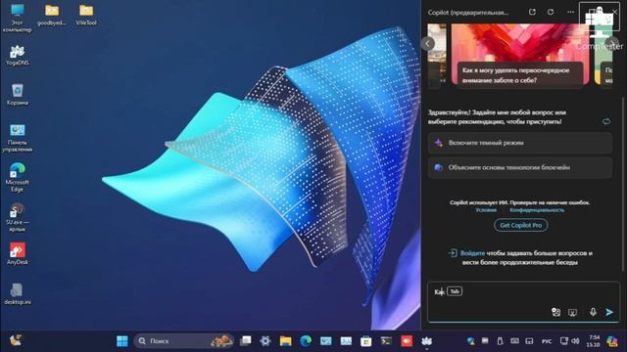Open Settings gear from the taskbar

tap(265, 341)
